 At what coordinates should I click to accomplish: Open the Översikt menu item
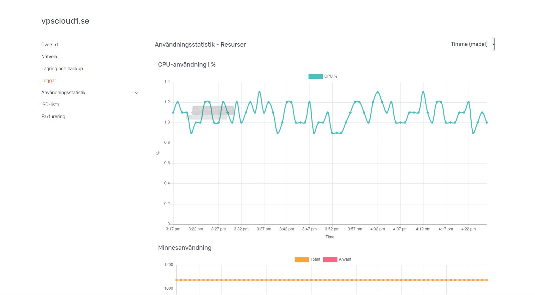tap(50, 45)
